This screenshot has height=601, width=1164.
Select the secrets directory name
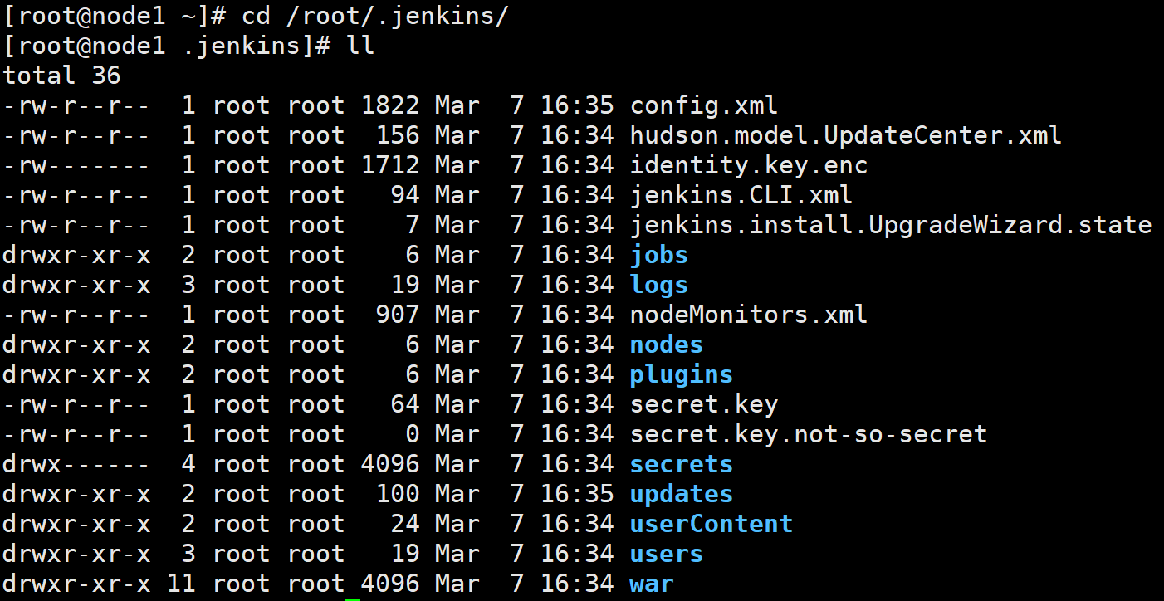point(682,464)
